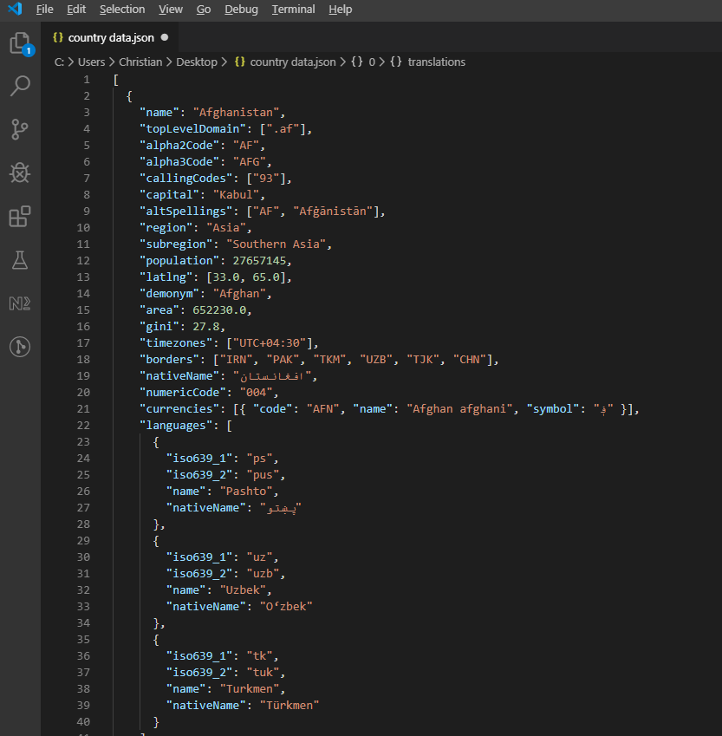Click the translations breadcrumb segment
Viewport: 722px width, 736px height.
(x=437, y=62)
